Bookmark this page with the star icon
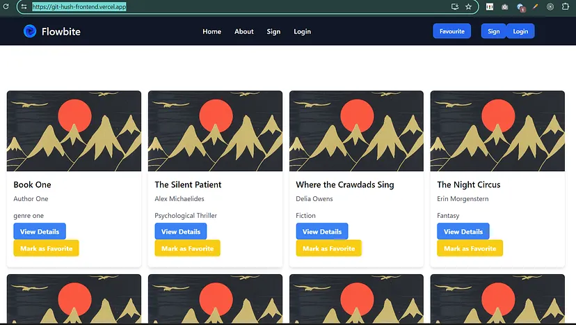 (x=468, y=7)
